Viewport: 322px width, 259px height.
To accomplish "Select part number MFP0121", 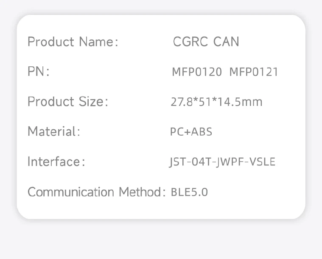I will coord(254,72).
